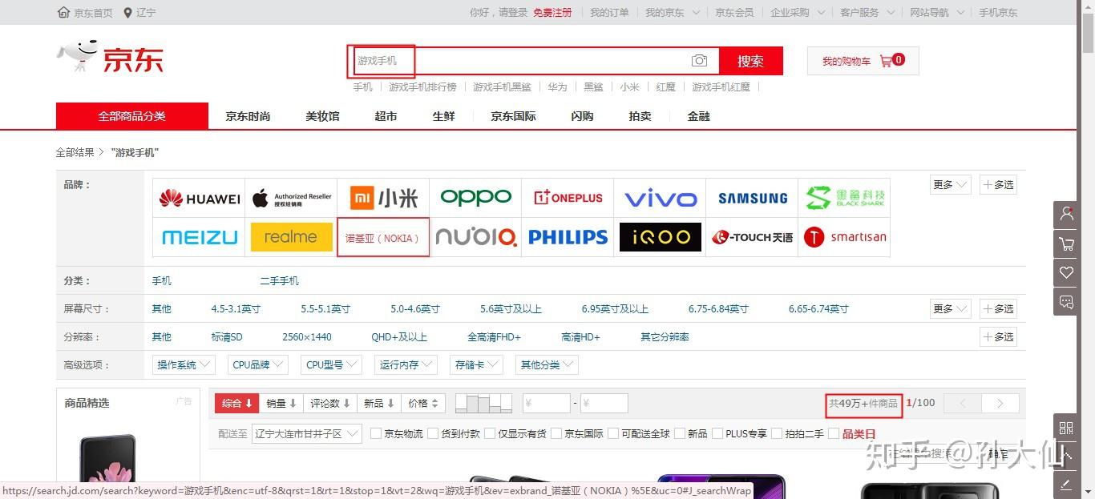The width and height of the screenshot is (1095, 499).
Task: Open the sidebar user profile icon
Action: click(x=1066, y=214)
